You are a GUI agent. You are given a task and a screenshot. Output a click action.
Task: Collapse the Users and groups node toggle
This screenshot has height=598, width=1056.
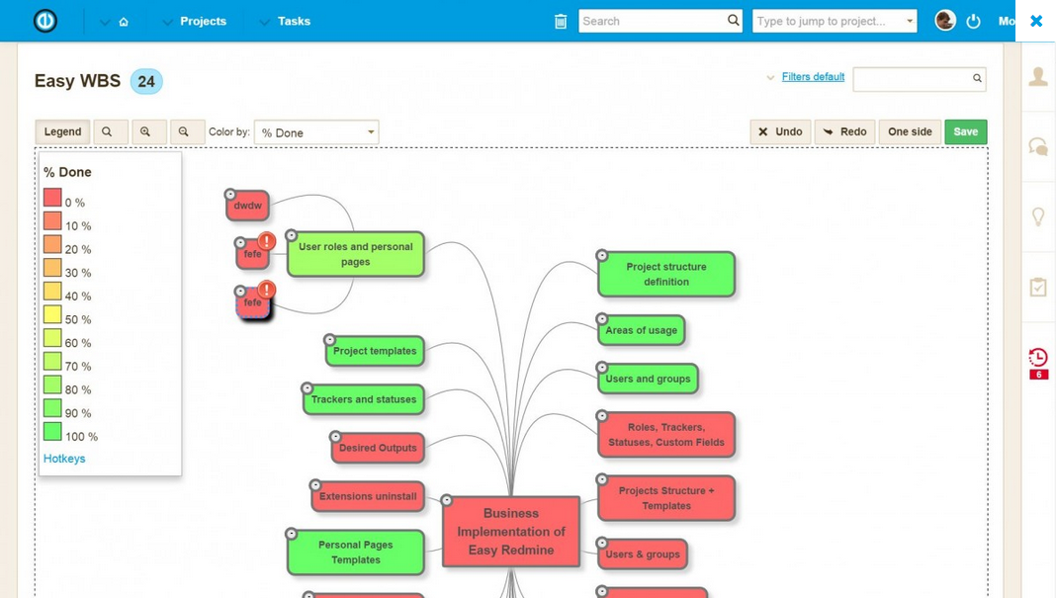point(602,367)
